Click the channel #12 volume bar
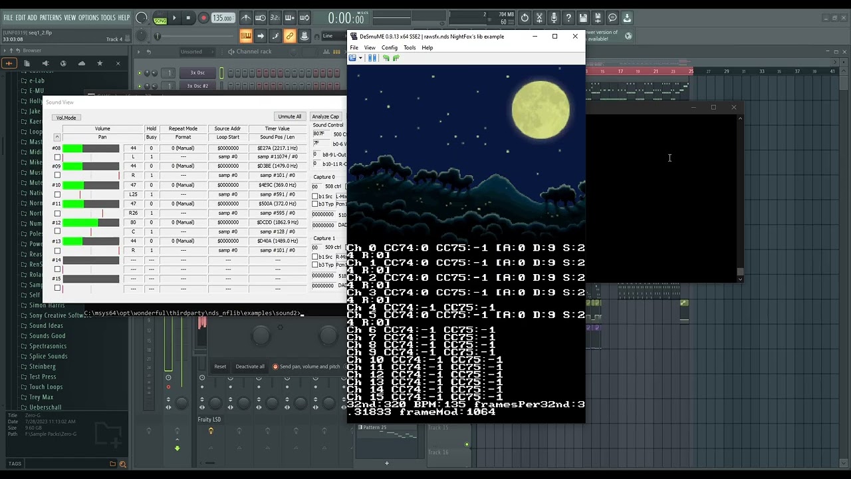This screenshot has width=851, height=479. pos(91,222)
